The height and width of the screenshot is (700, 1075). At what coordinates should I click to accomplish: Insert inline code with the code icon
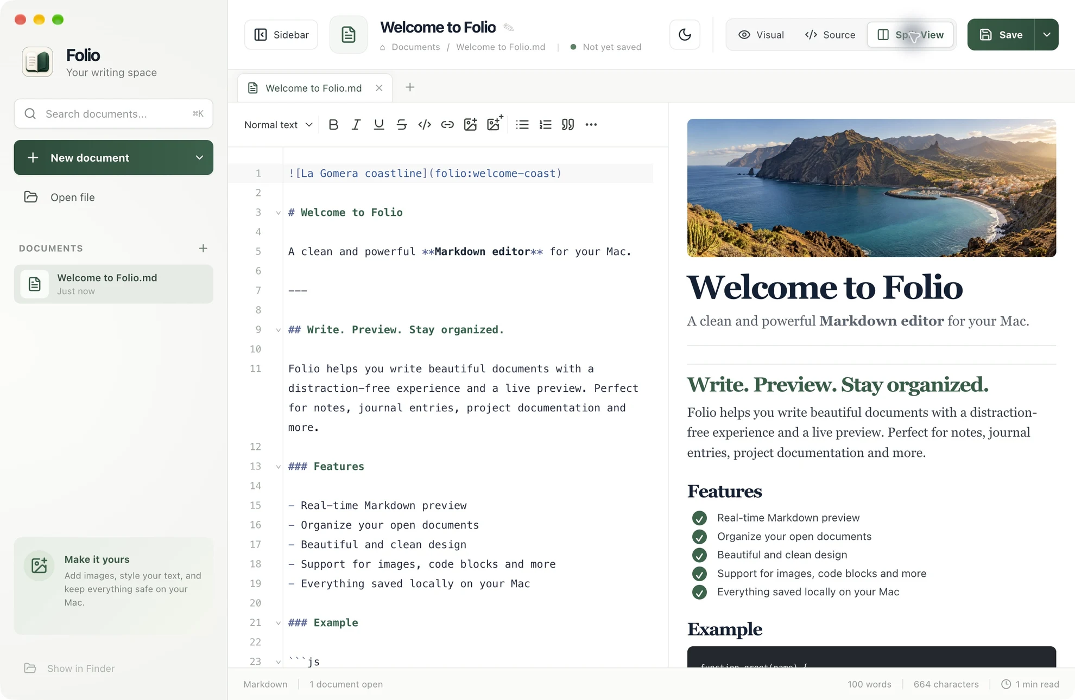(x=425, y=125)
